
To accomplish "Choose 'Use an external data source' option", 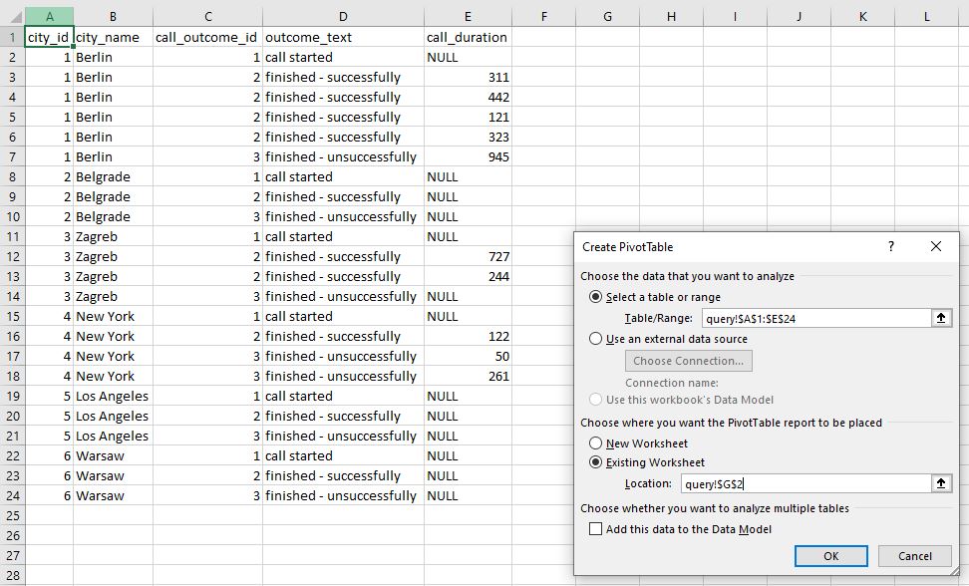I will coord(596,339).
